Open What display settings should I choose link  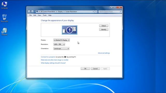tap(53, 63)
